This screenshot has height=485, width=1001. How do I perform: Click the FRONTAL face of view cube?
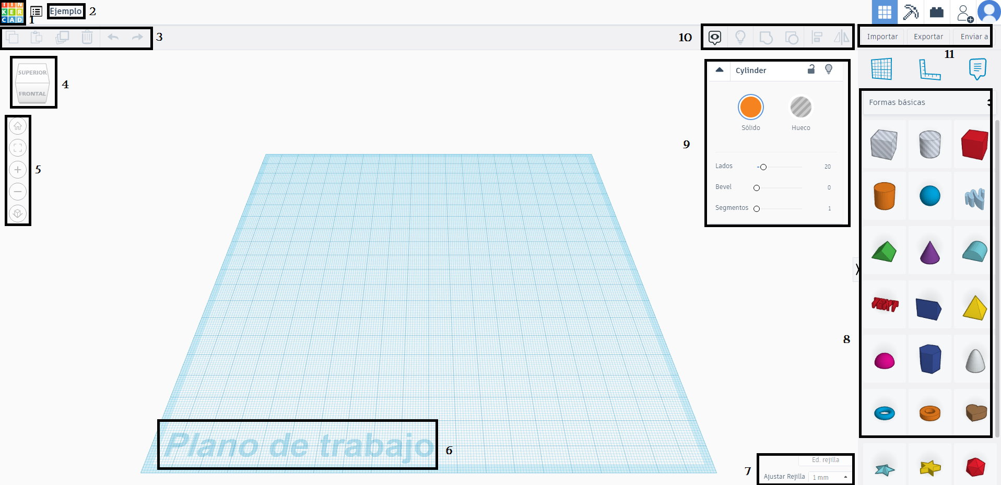tap(32, 94)
